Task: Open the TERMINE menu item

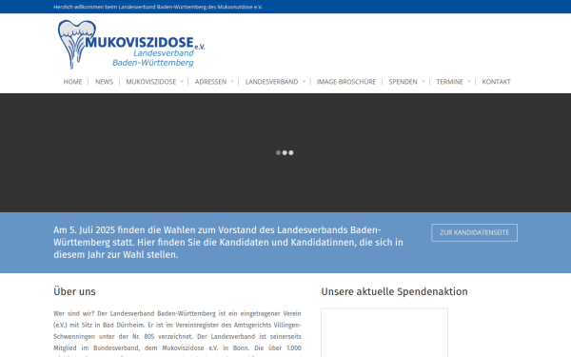Action: point(450,82)
